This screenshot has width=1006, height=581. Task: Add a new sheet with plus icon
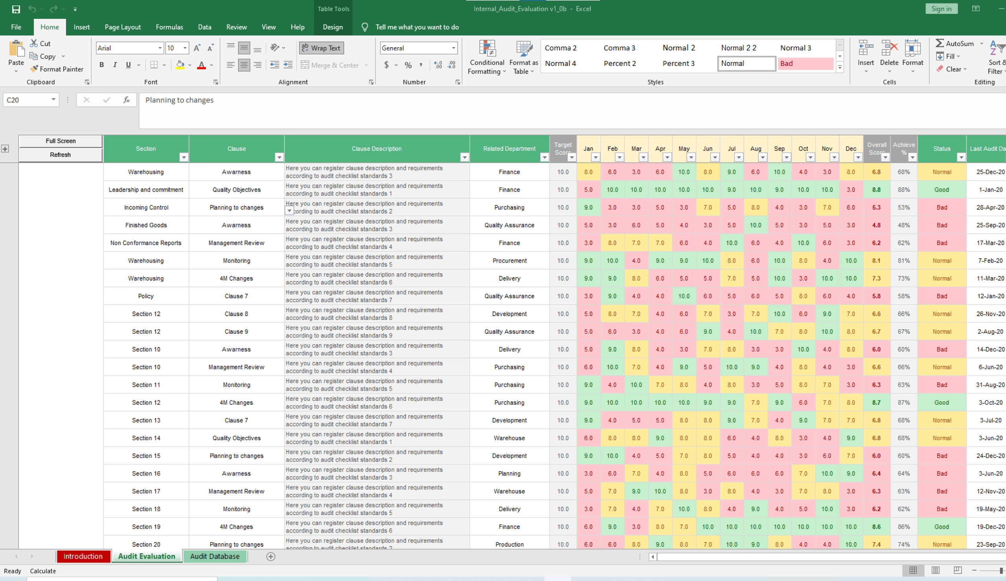pyautogui.click(x=271, y=556)
